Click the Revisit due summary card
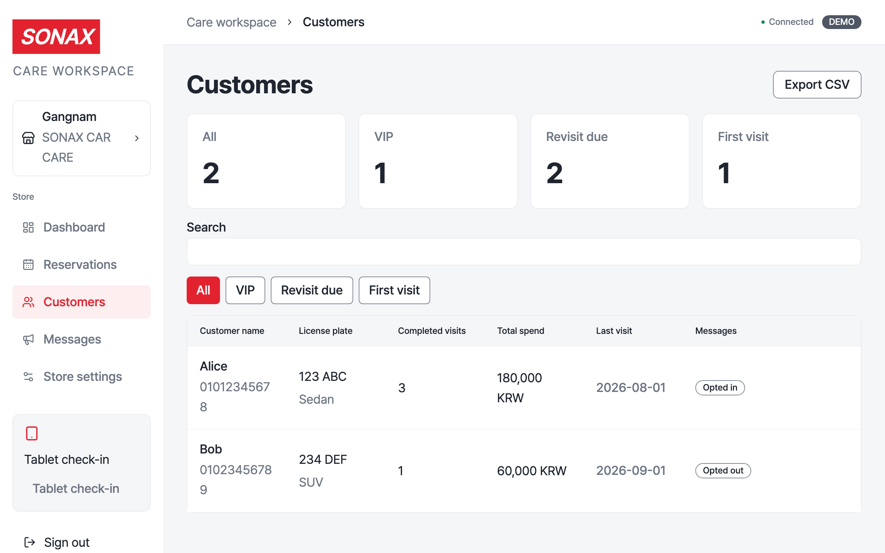The image size is (885, 553). pyautogui.click(x=609, y=161)
